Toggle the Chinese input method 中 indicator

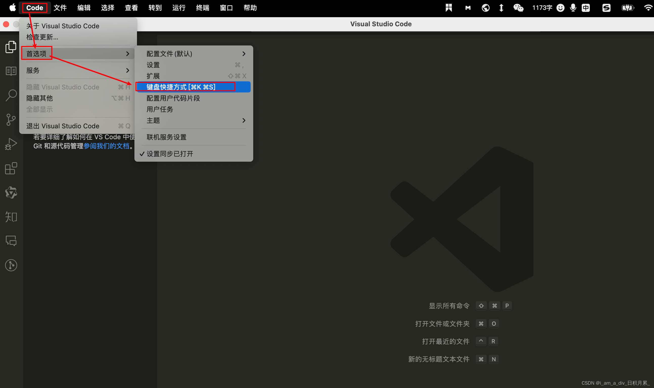(586, 8)
